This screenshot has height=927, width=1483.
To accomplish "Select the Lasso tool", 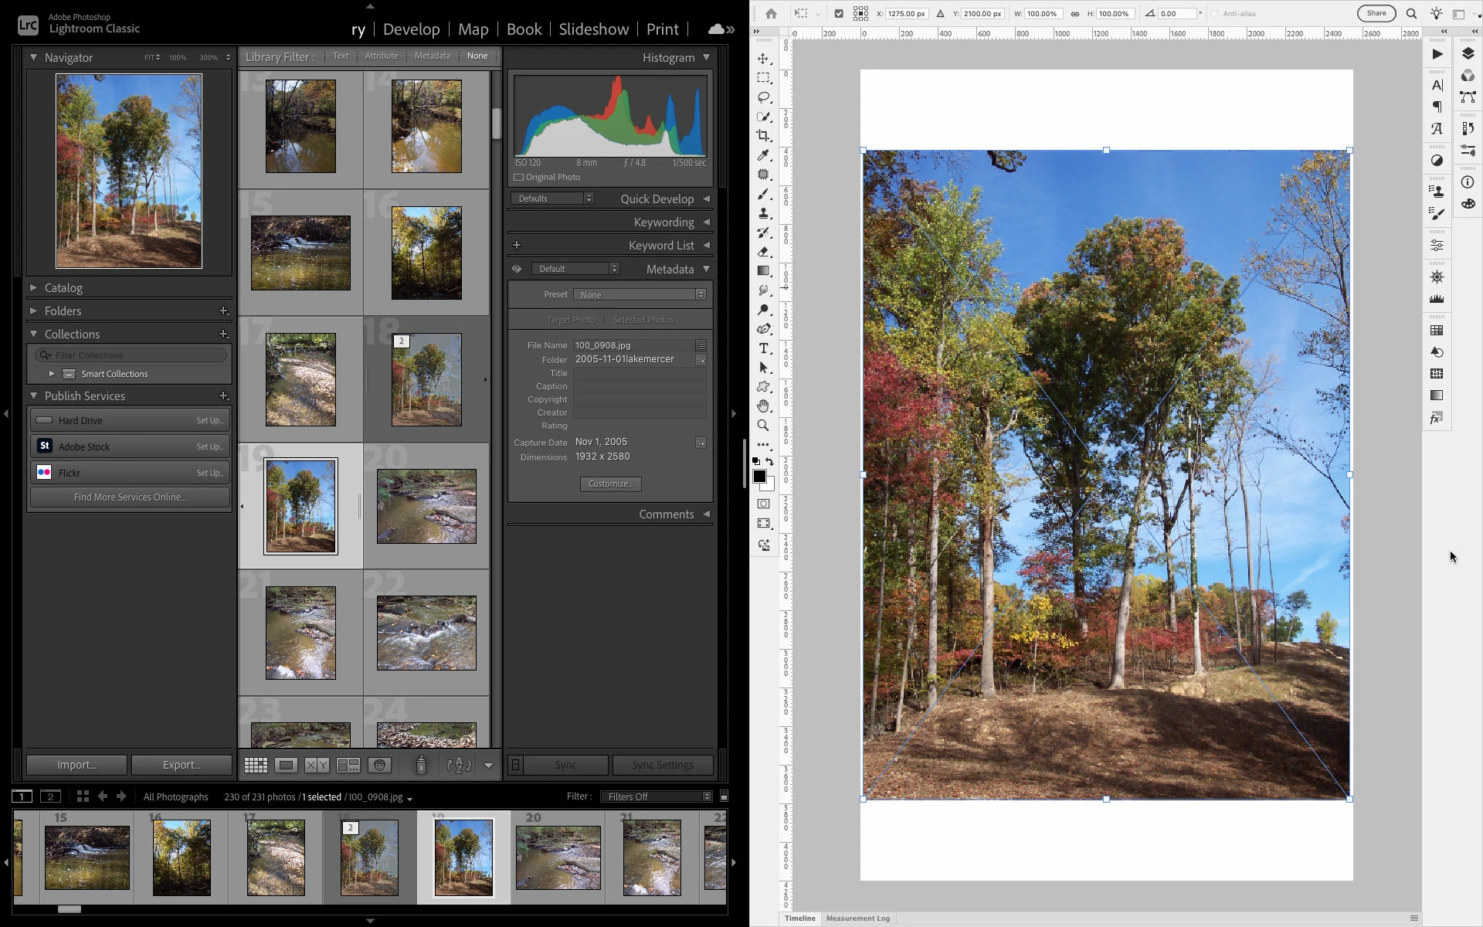I will (763, 97).
